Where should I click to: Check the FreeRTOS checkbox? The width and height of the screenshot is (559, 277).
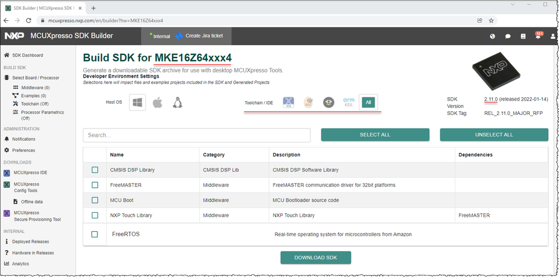95,234
